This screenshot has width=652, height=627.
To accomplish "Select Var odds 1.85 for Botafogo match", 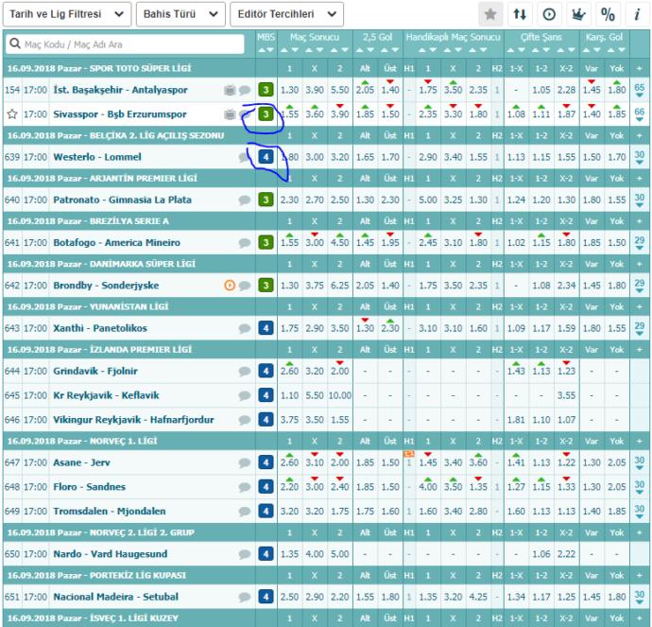I will (592, 243).
